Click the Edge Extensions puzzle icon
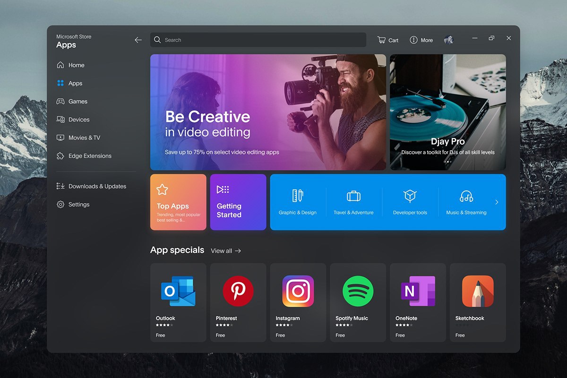 [x=60, y=156]
